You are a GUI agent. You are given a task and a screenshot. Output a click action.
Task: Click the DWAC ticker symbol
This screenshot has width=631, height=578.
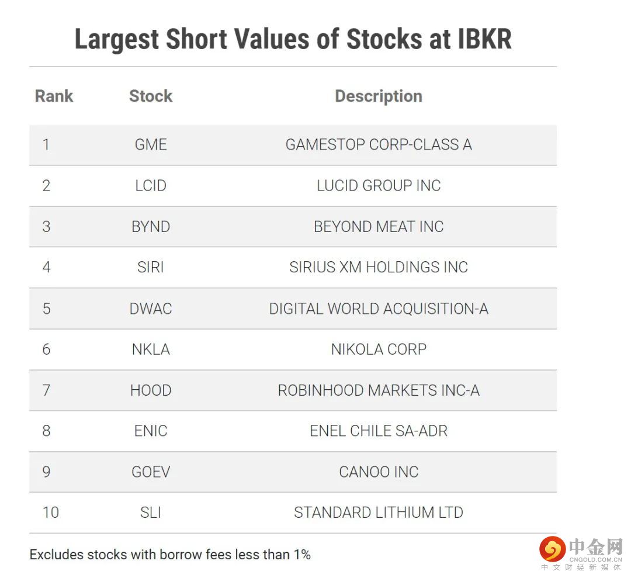point(151,309)
